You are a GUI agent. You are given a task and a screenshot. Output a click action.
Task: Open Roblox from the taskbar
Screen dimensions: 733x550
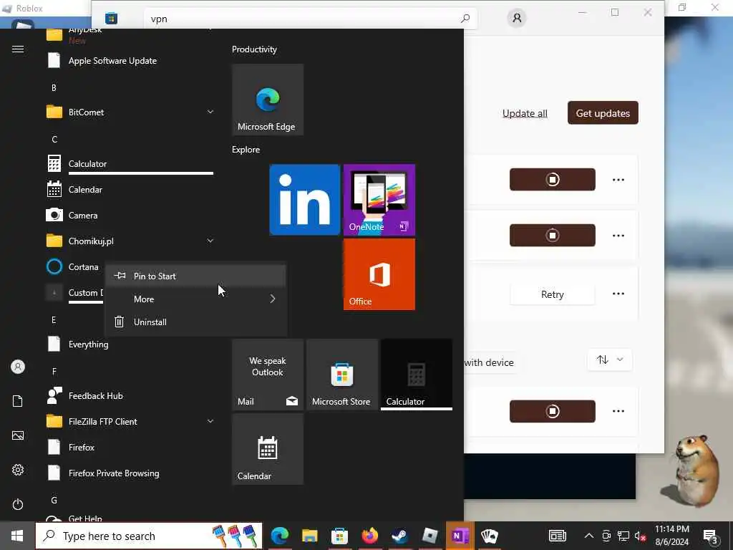click(x=429, y=536)
